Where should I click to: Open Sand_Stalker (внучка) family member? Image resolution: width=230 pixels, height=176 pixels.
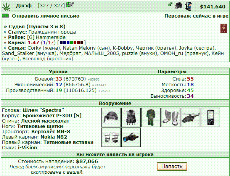(x=29, y=53)
